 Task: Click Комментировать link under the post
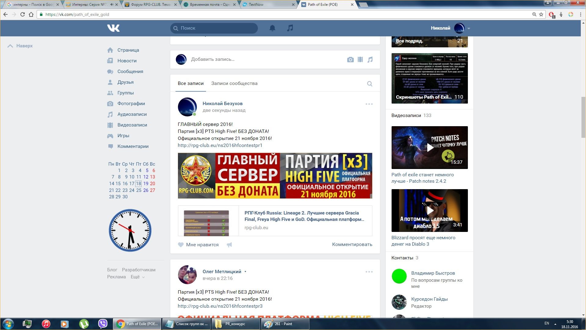(x=352, y=244)
